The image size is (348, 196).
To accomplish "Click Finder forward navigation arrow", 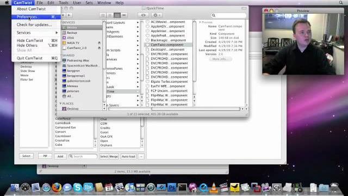I will pos(69,15).
